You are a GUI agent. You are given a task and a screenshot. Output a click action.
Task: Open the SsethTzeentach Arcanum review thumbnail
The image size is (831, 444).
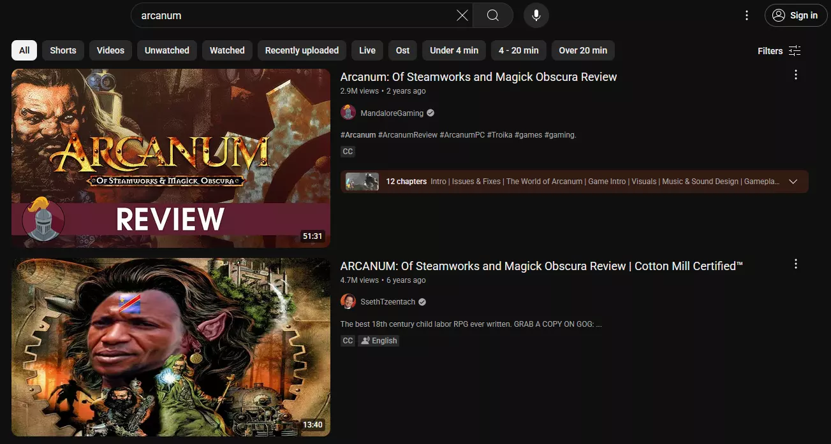click(x=171, y=347)
